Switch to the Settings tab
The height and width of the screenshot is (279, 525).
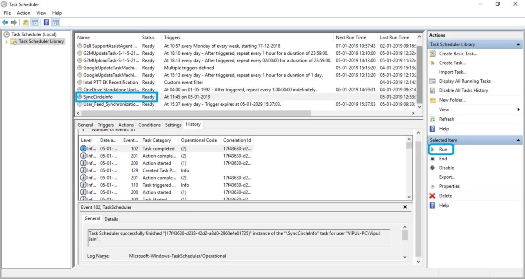click(173, 125)
